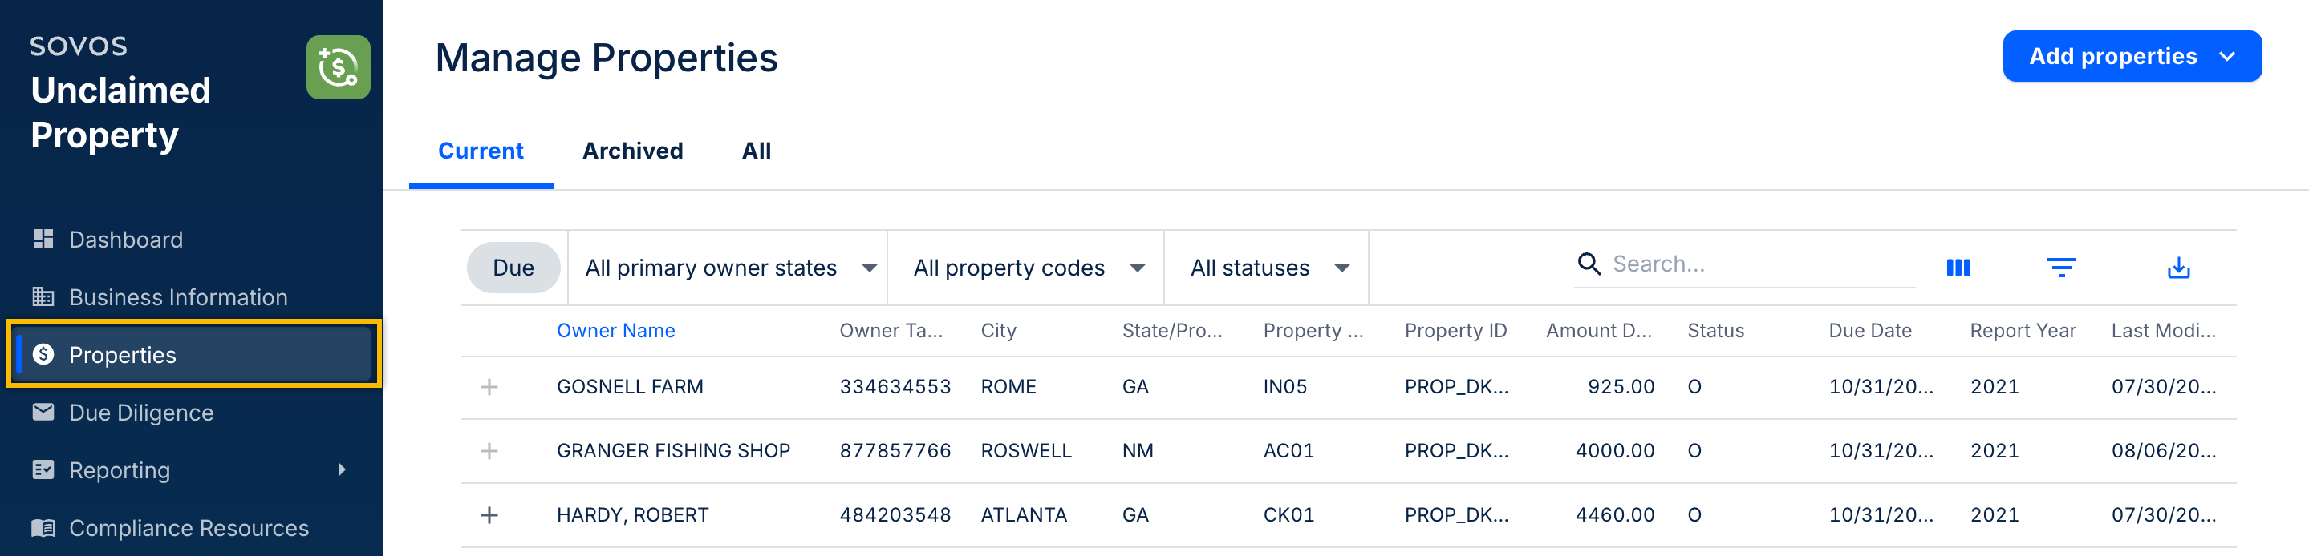The height and width of the screenshot is (556, 2309).
Task: Click the filter lines icon
Action: click(2061, 268)
